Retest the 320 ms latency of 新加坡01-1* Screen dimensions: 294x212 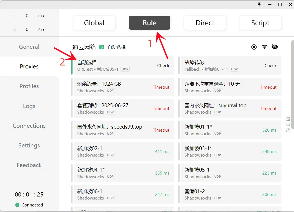tap(269, 130)
